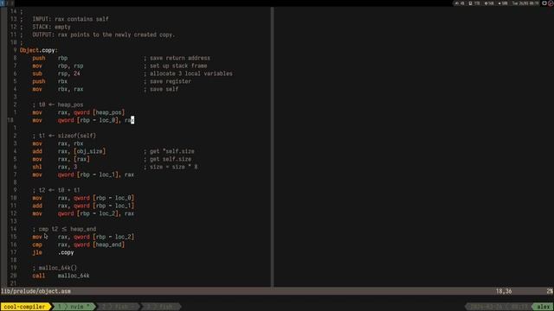Click the 18,36 cursor position indicator

point(504,291)
